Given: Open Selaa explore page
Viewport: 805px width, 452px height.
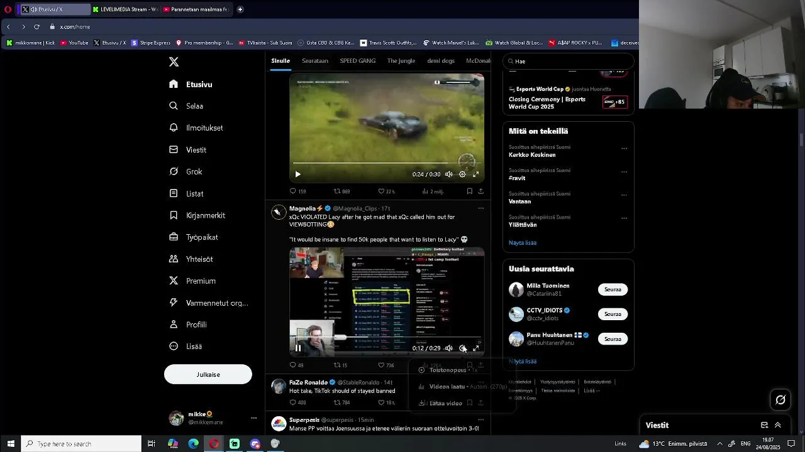Looking at the screenshot, I should (186, 106).
